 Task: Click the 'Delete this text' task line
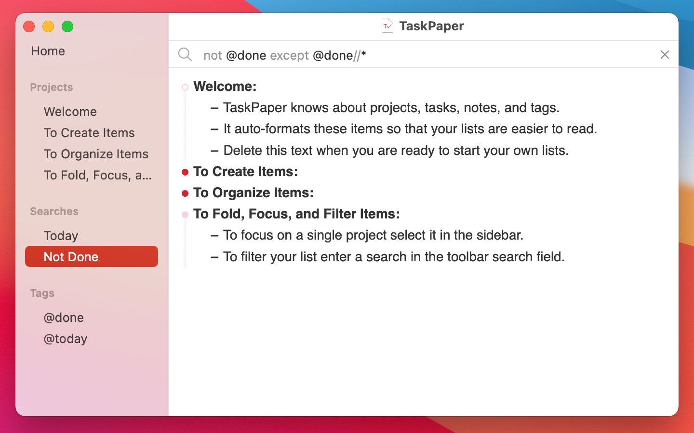395,151
